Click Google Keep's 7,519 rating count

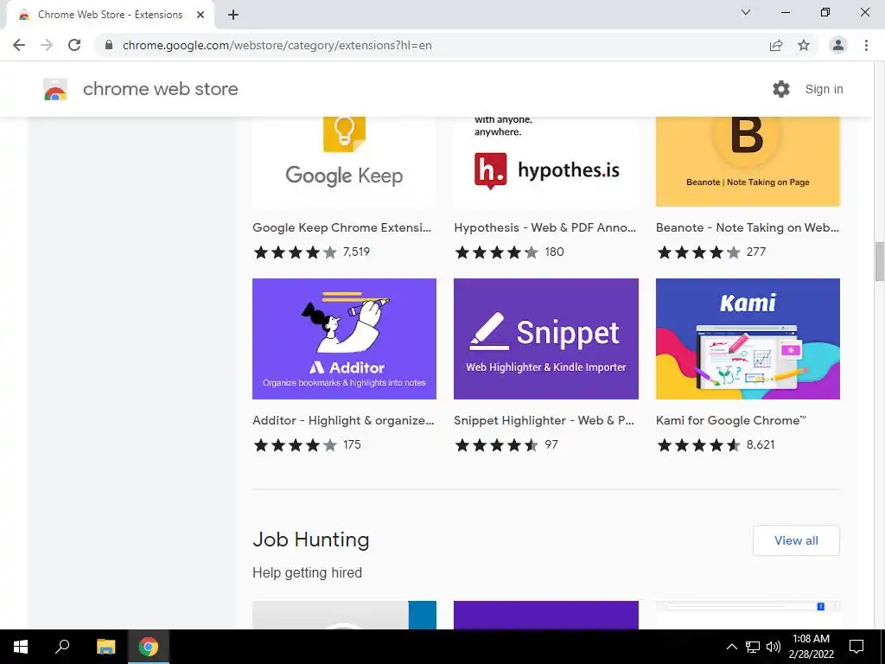(356, 252)
